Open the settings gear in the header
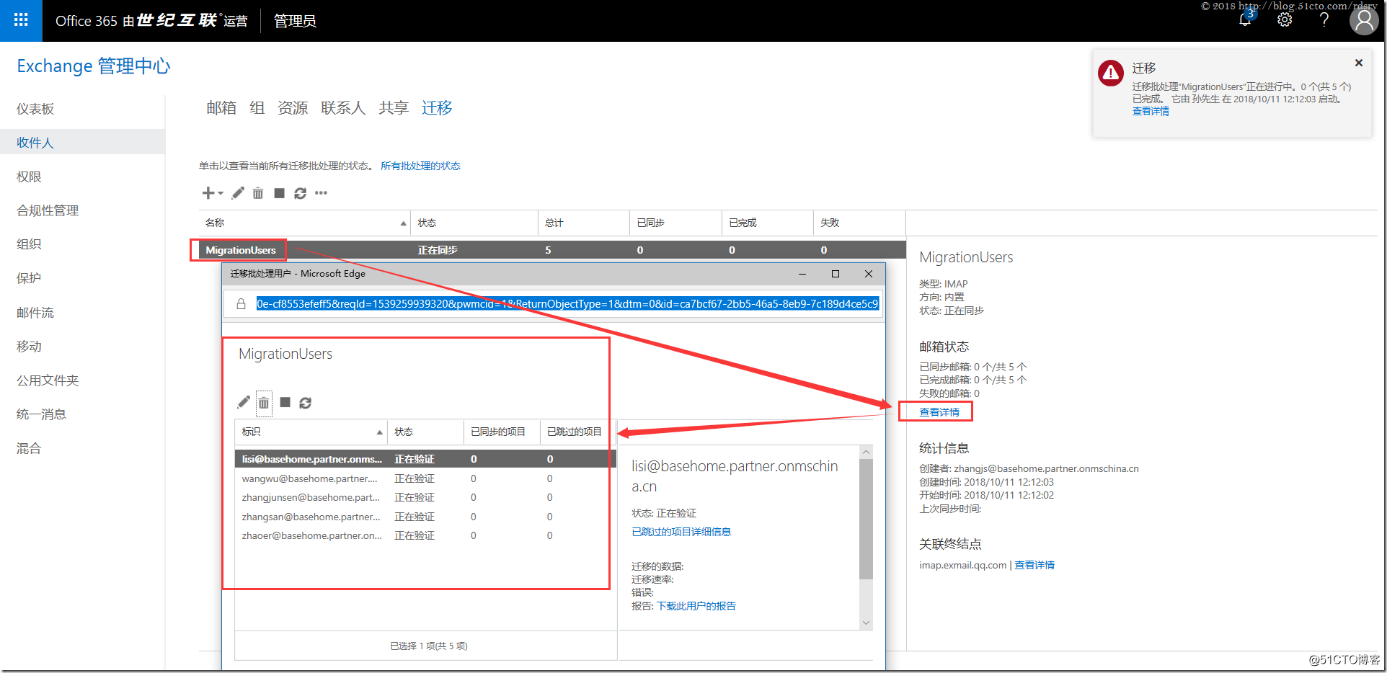The image size is (1387, 673). point(1285,20)
